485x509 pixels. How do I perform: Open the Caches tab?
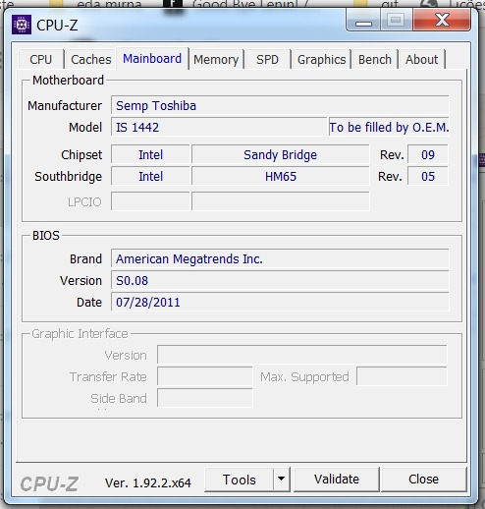[91, 60]
